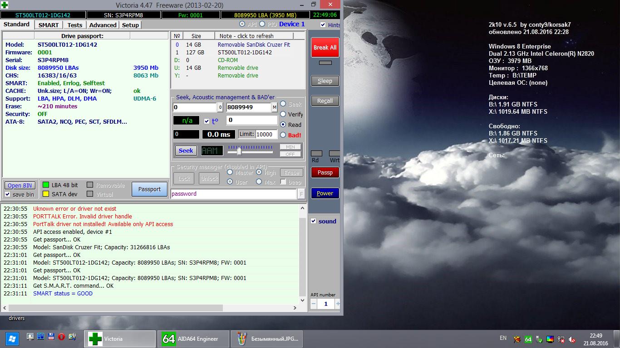Click the end LBA field 8089949

(249, 107)
